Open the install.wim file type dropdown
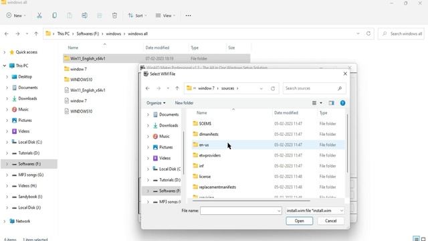Image resolution: width=428 pixels, height=241 pixels. click(x=315, y=211)
